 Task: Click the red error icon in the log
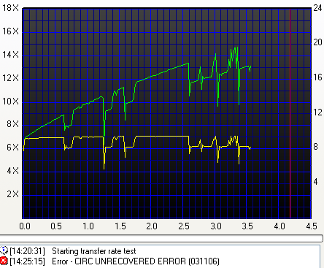point(4,261)
